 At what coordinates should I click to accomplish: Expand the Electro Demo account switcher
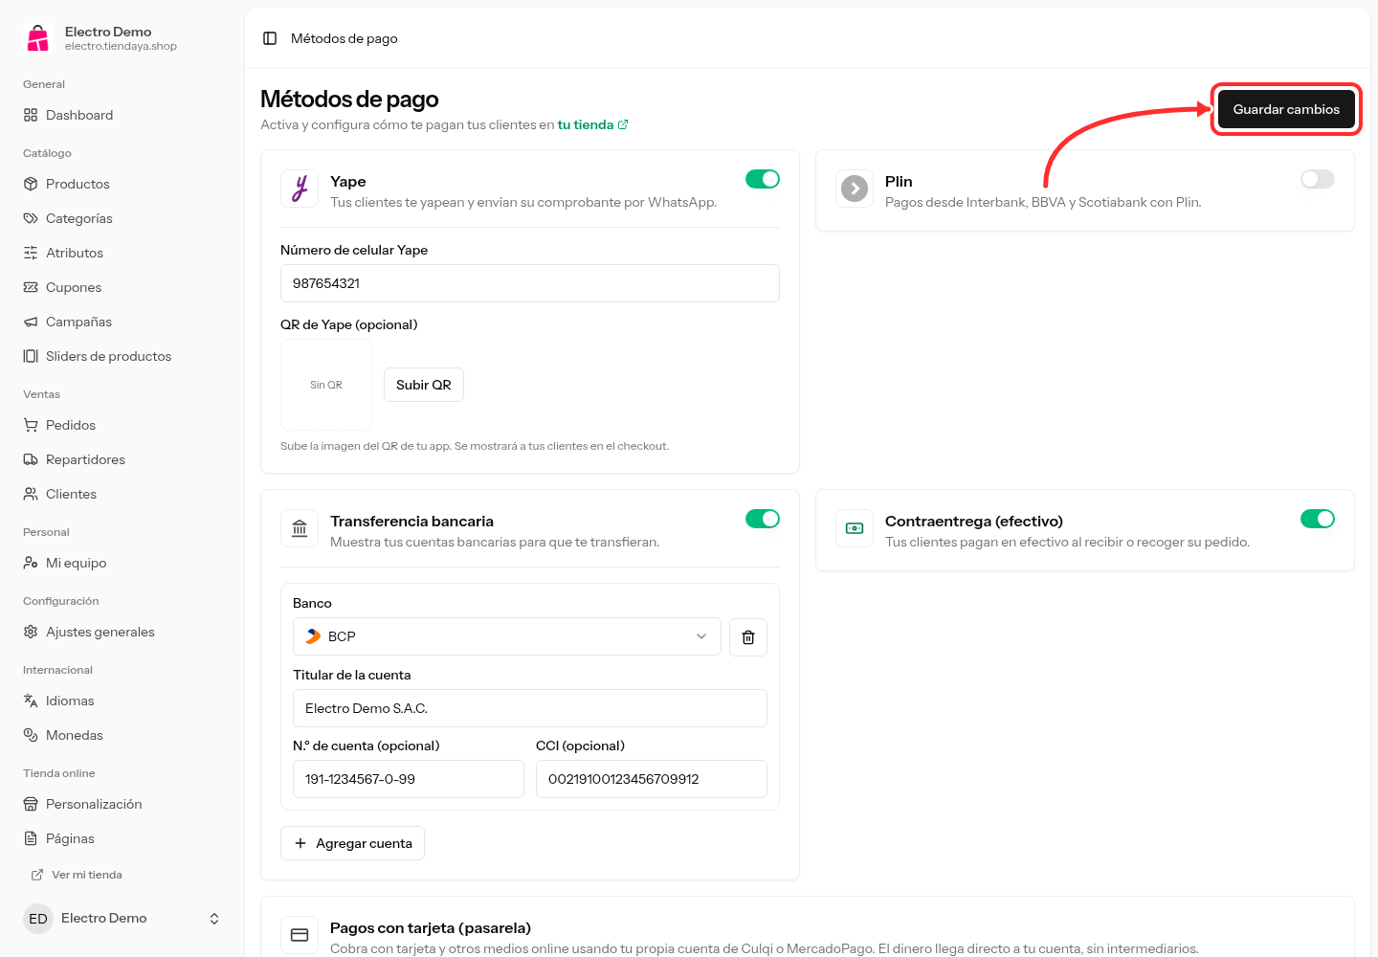122,919
